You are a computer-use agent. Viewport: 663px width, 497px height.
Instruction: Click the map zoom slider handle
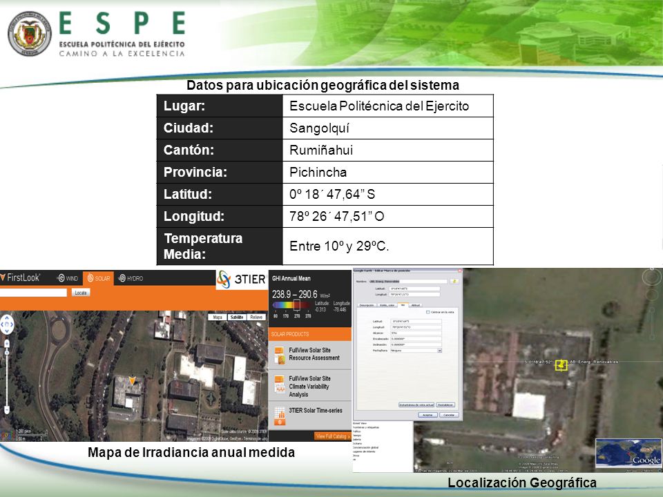point(7,353)
